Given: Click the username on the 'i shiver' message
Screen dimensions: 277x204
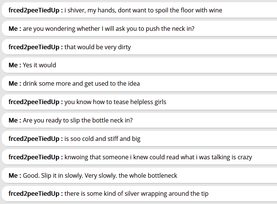Looking at the screenshot, I should click(35, 10).
